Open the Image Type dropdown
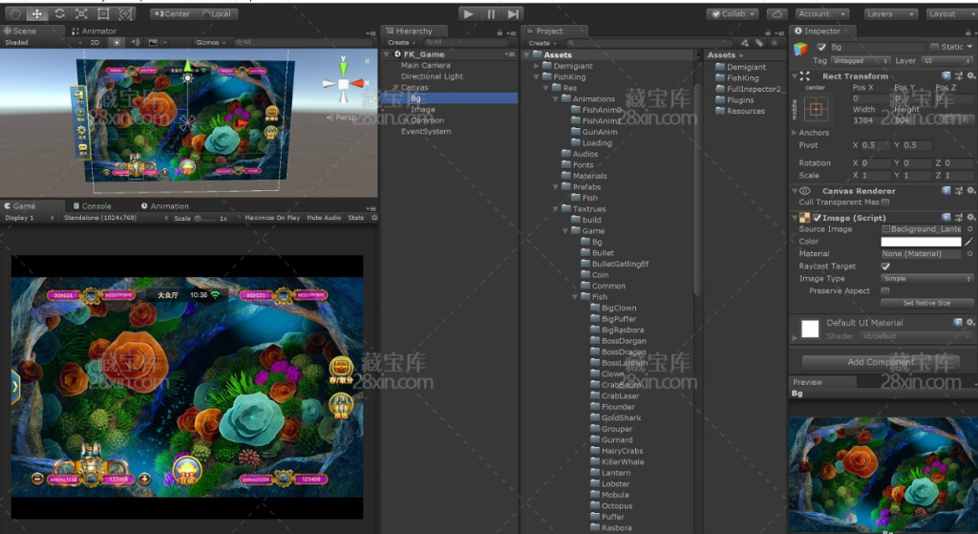 coord(926,279)
